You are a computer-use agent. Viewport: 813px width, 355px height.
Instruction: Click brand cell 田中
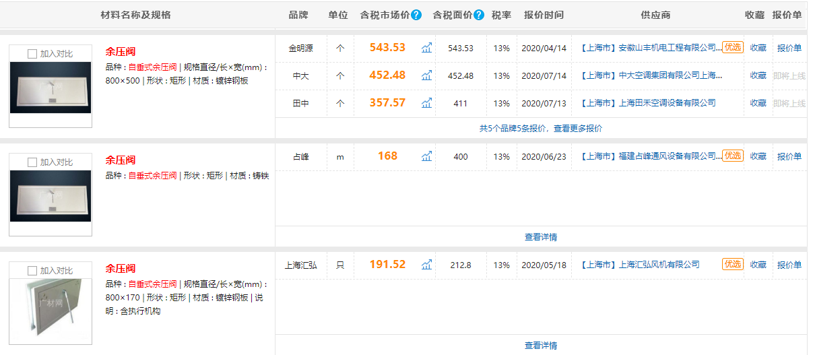[x=301, y=104]
